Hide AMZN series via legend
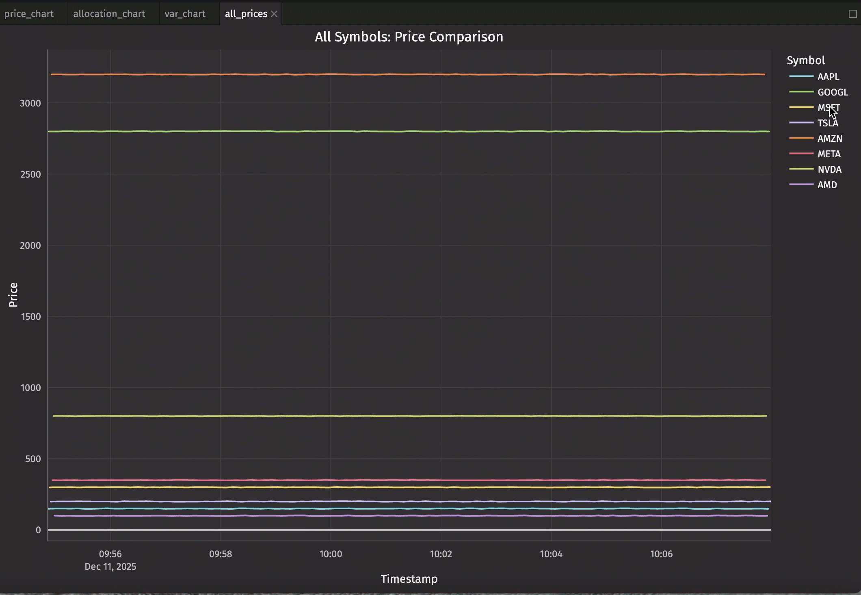This screenshot has height=595, width=861. (x=830, y=139)
